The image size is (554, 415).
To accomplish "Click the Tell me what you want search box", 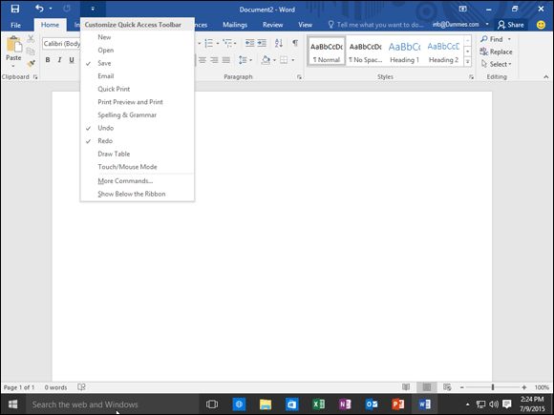I will pos(376,25).
